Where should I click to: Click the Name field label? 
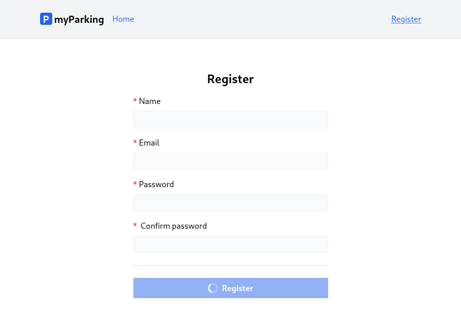click(150, 101)
